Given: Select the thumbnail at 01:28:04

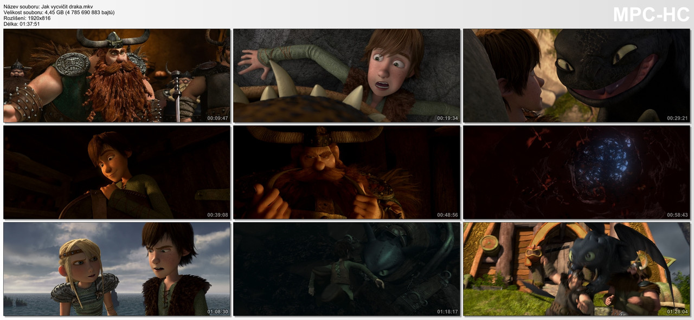Looking at the screenshot, I should [x=577, y=269].
